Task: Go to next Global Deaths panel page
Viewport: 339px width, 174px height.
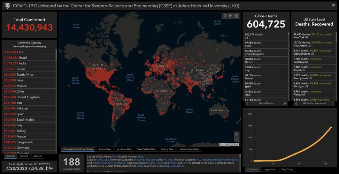Action: click(285, 104)
